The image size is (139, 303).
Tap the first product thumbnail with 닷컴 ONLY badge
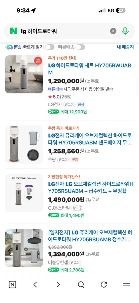(24, 74)
